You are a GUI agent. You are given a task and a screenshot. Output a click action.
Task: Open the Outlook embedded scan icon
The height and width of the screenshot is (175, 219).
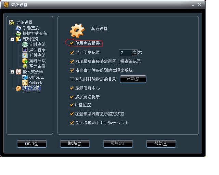pyautogui.click(x=25, y=83)
